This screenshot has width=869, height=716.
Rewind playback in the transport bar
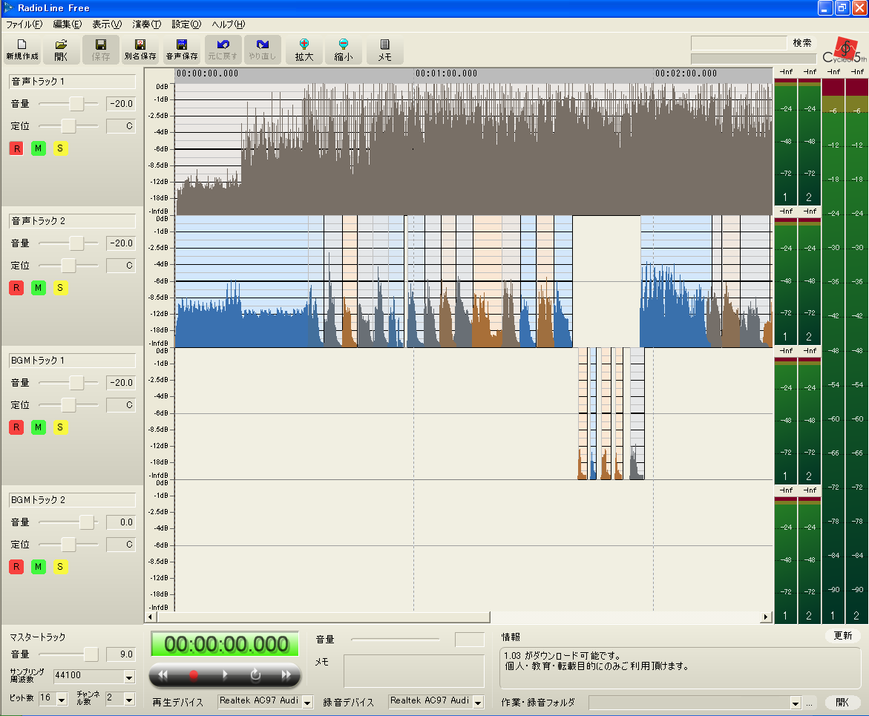[163, 674]
